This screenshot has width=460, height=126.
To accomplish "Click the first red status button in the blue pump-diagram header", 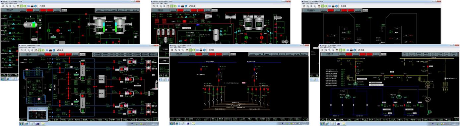I will coord(48,54).
